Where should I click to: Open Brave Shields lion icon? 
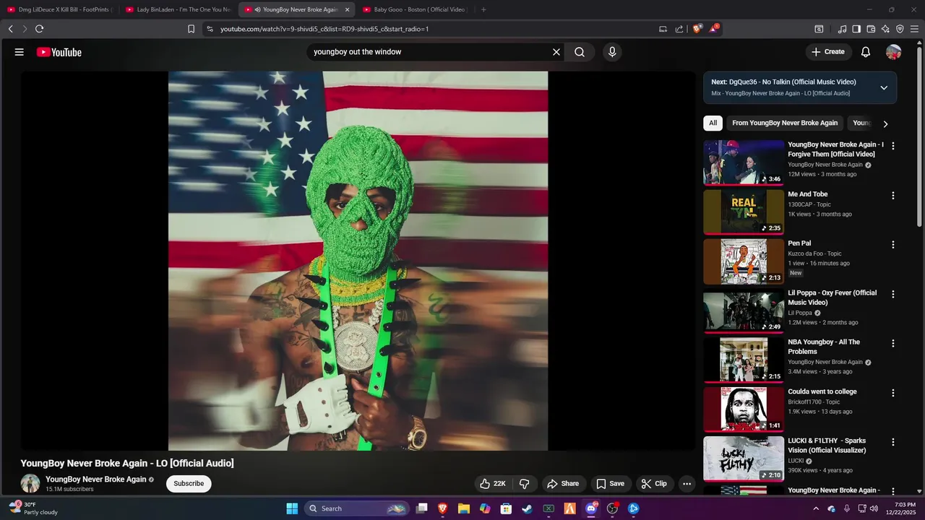click(x=697, y=29)
